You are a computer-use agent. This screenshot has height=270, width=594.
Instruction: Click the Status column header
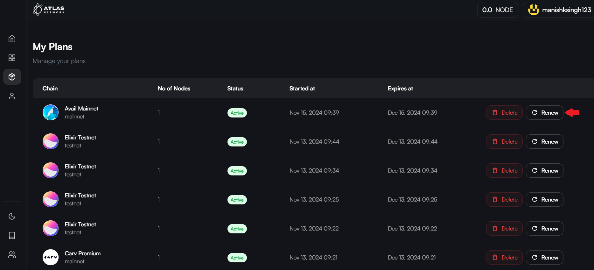coord(235,89)
